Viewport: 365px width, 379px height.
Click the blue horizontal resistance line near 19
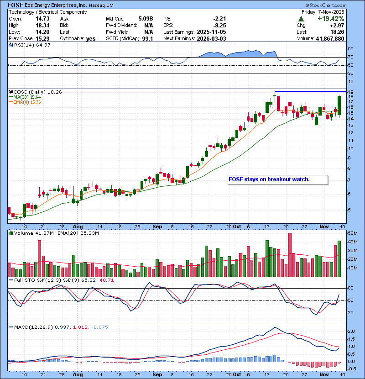311,91
